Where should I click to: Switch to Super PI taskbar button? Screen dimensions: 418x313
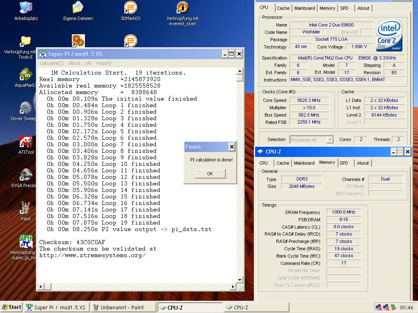click(x=56, y=307)
